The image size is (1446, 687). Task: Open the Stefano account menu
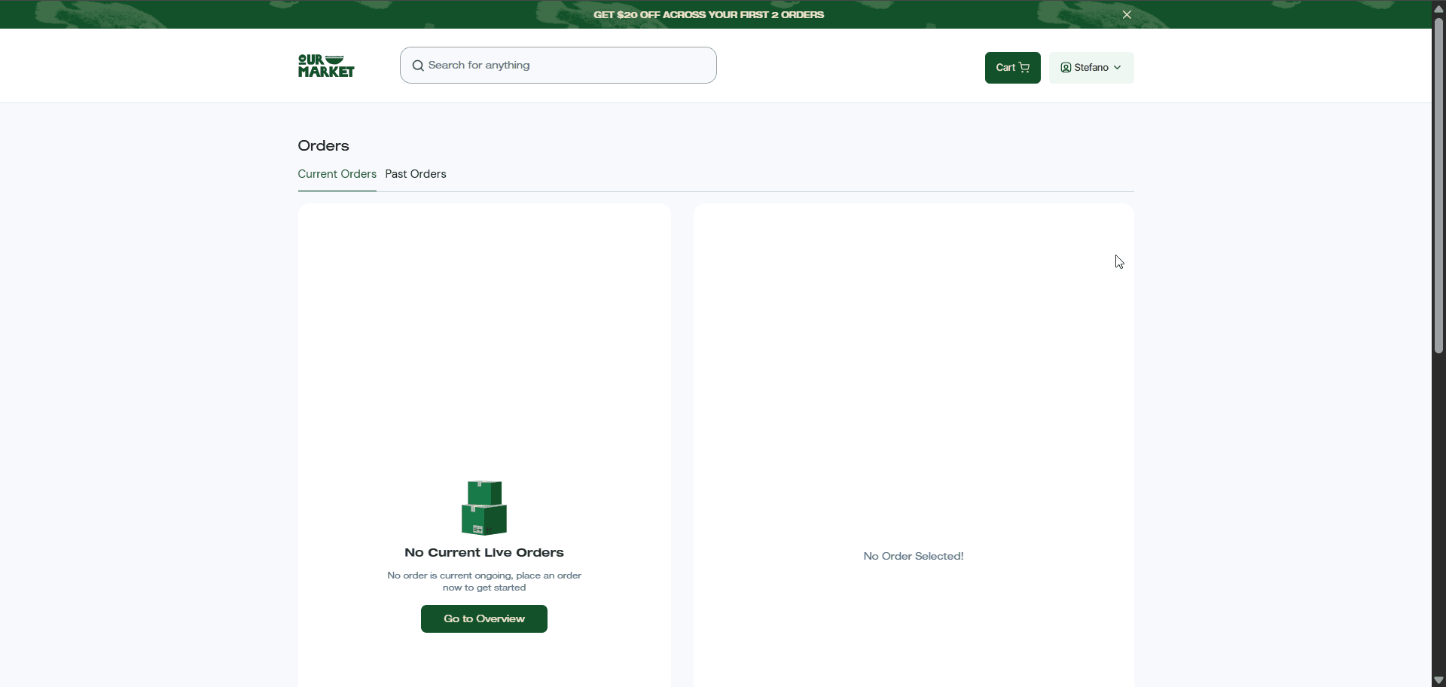click(x=1091, y=68)
